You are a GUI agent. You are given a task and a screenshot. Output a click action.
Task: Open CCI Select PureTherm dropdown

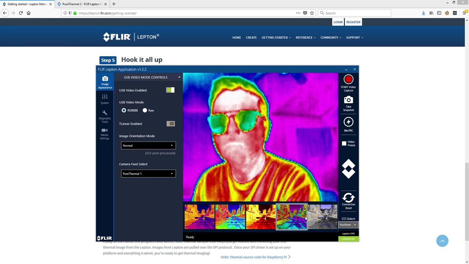[x=348, y=225]
